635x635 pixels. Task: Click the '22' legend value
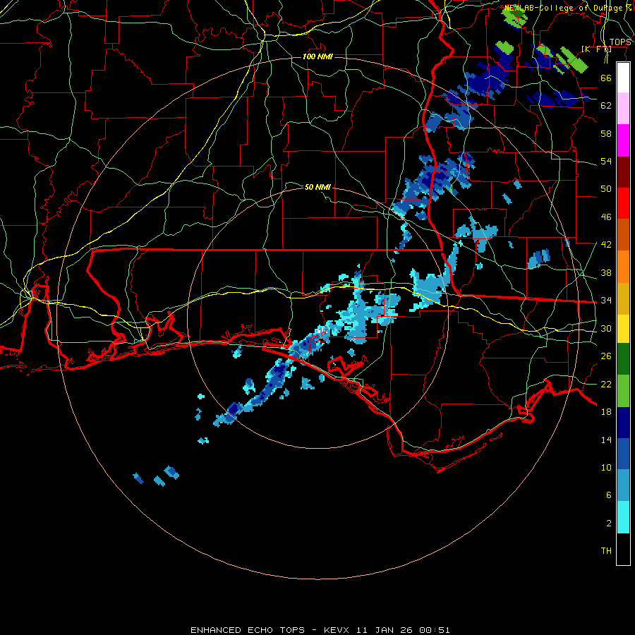pyautogui.click(x=606, y=385)
